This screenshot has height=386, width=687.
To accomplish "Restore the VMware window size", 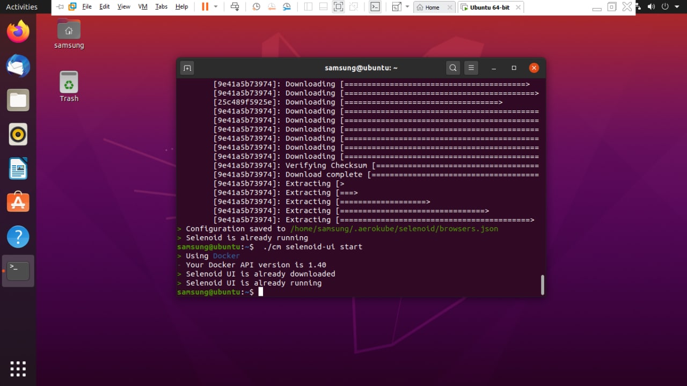I will pos(612,7).
